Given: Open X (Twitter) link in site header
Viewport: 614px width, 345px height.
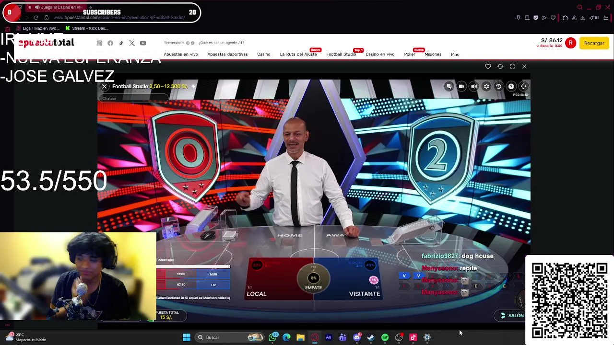Looking at the screenshot, I should point(132,43).
